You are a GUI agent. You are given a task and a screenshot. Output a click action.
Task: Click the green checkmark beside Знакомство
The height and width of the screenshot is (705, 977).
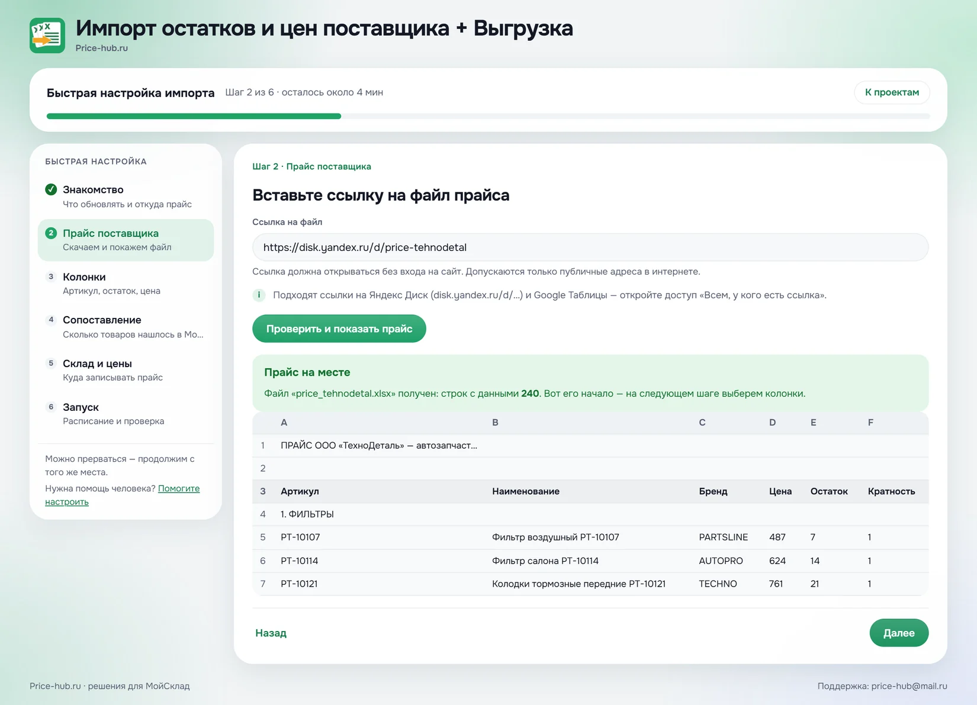pyautogui.click(x=51, y=189)
